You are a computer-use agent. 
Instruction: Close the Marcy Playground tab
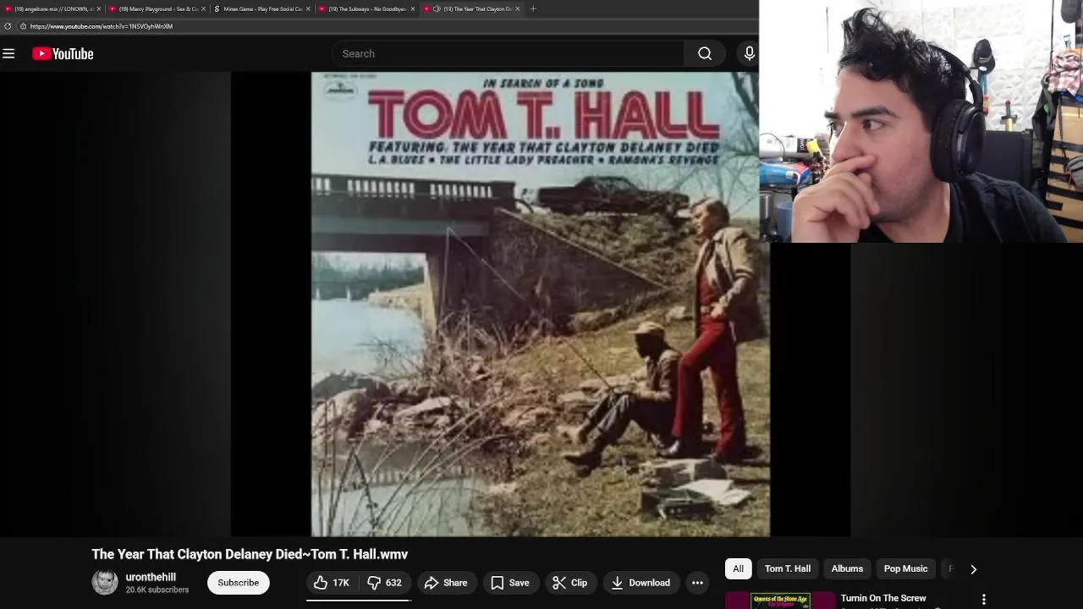point(203,8)
